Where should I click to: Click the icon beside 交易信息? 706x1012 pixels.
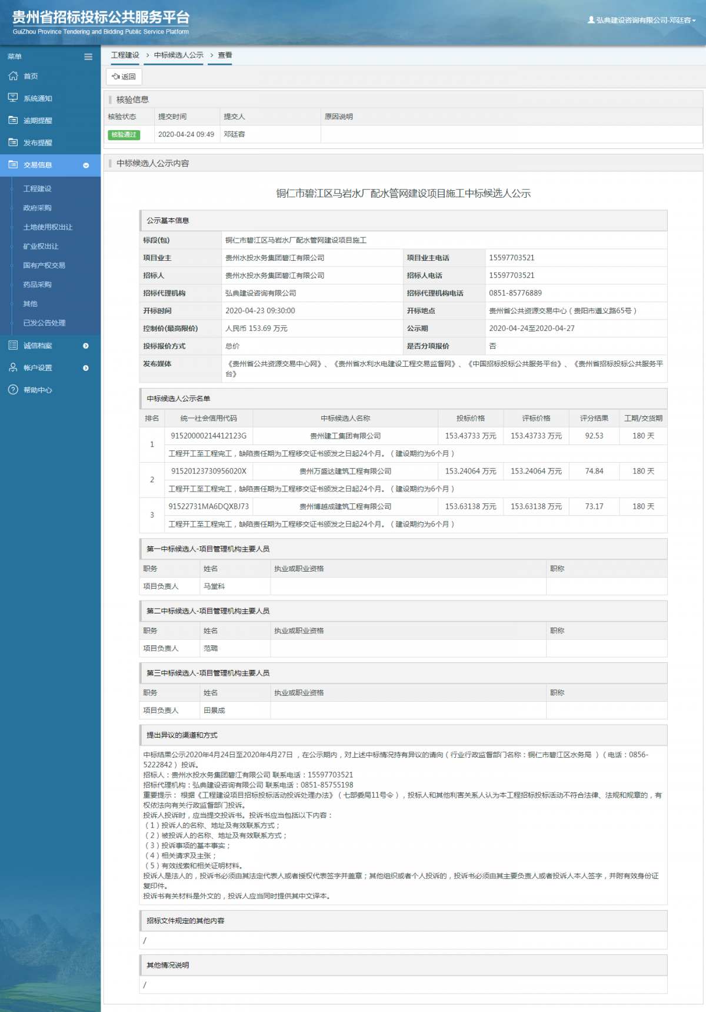point(13,165)
